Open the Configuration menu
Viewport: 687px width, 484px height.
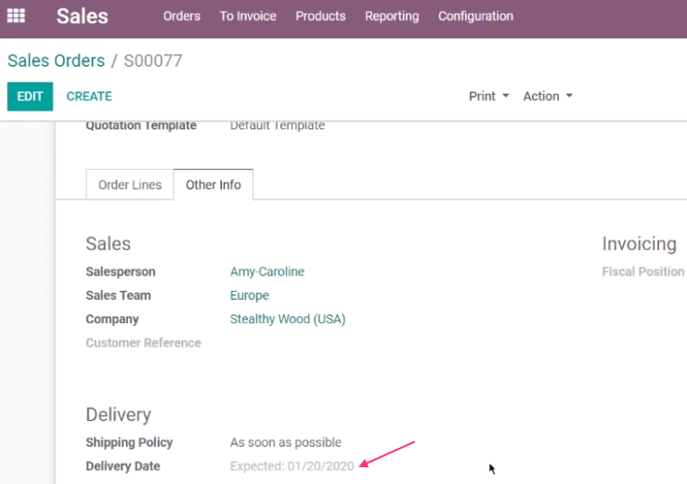click(x=475, y=16)
